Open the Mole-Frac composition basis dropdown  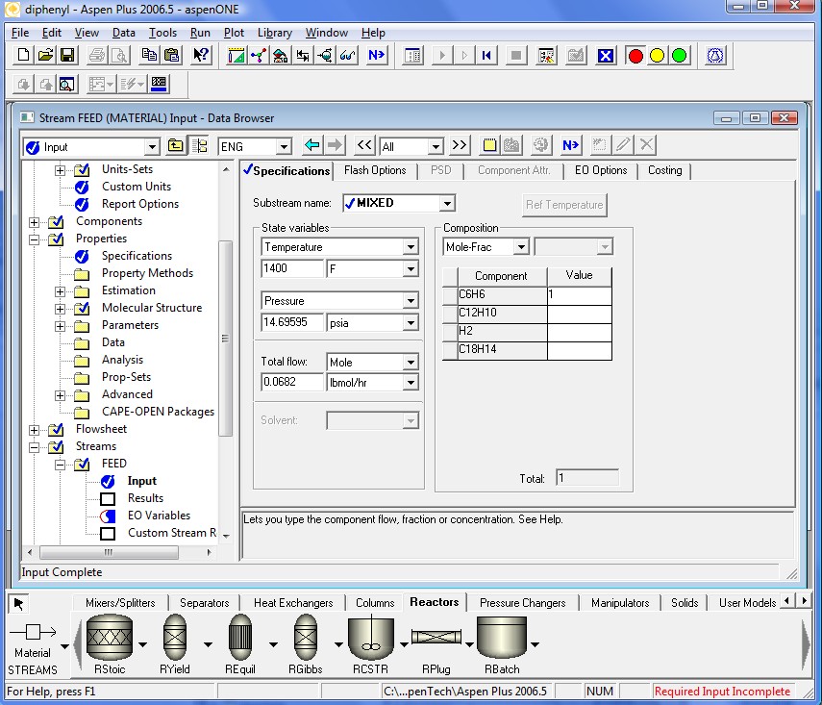[520, 247]
